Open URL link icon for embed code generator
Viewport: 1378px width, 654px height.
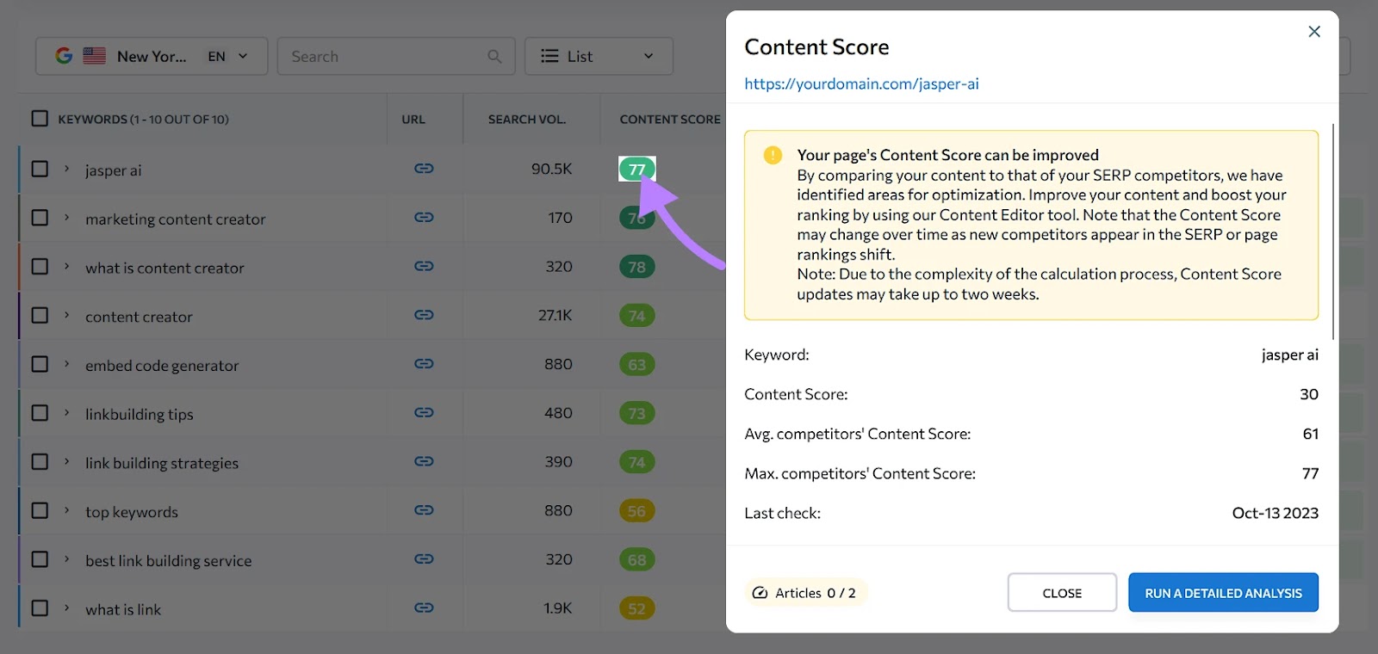point(424,364)
